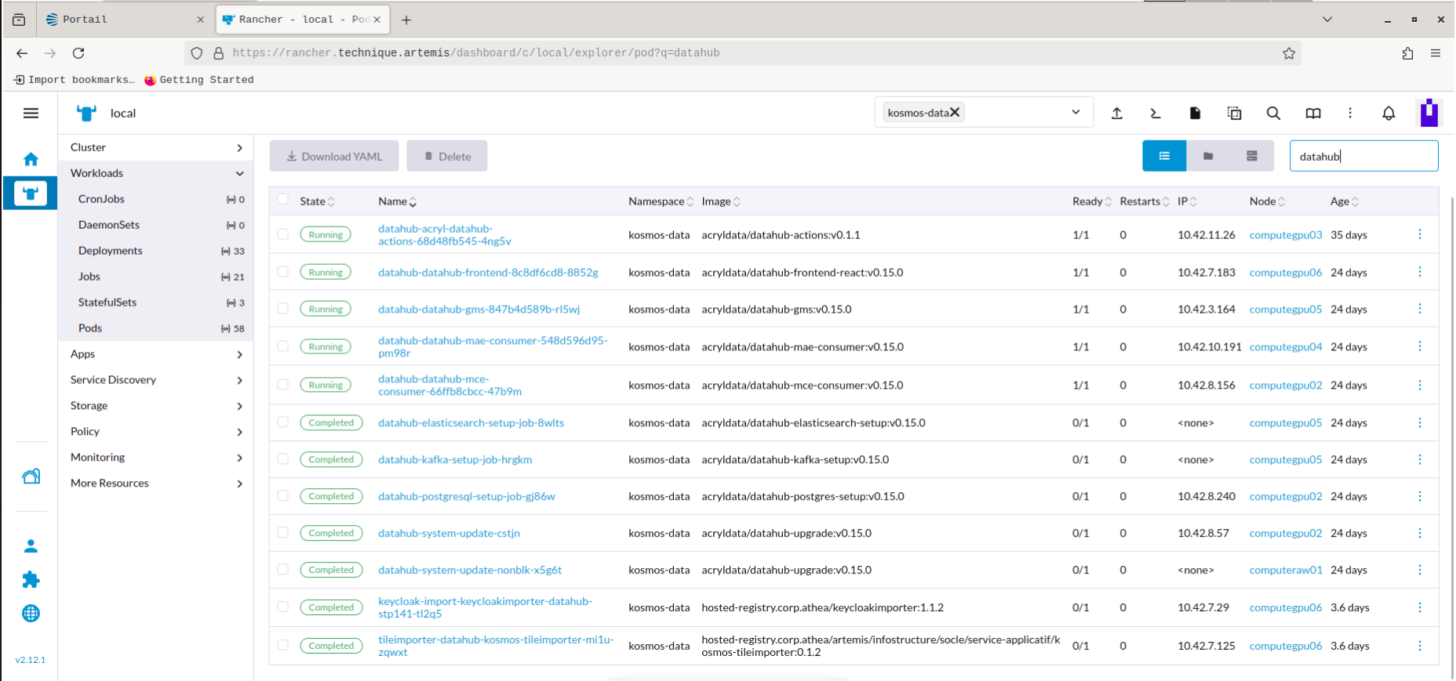Click the Download YAML button
The height and width of the screenshot is (681, 1456).
coord(334,156)
